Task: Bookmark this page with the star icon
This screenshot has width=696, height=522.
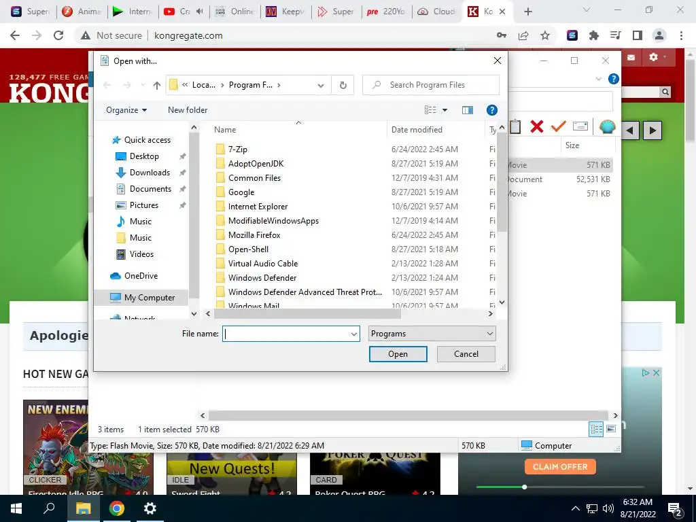Action: click(x=545, y=35)
